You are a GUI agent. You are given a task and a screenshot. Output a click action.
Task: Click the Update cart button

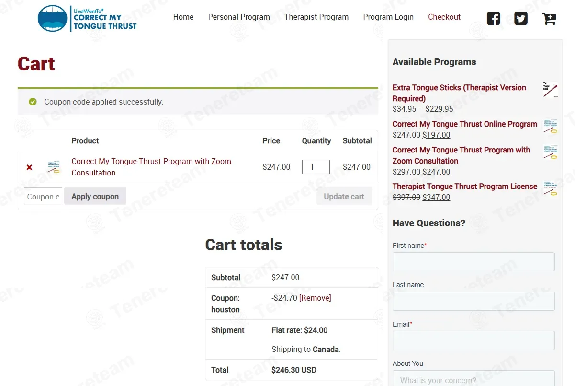pos(344,196)
